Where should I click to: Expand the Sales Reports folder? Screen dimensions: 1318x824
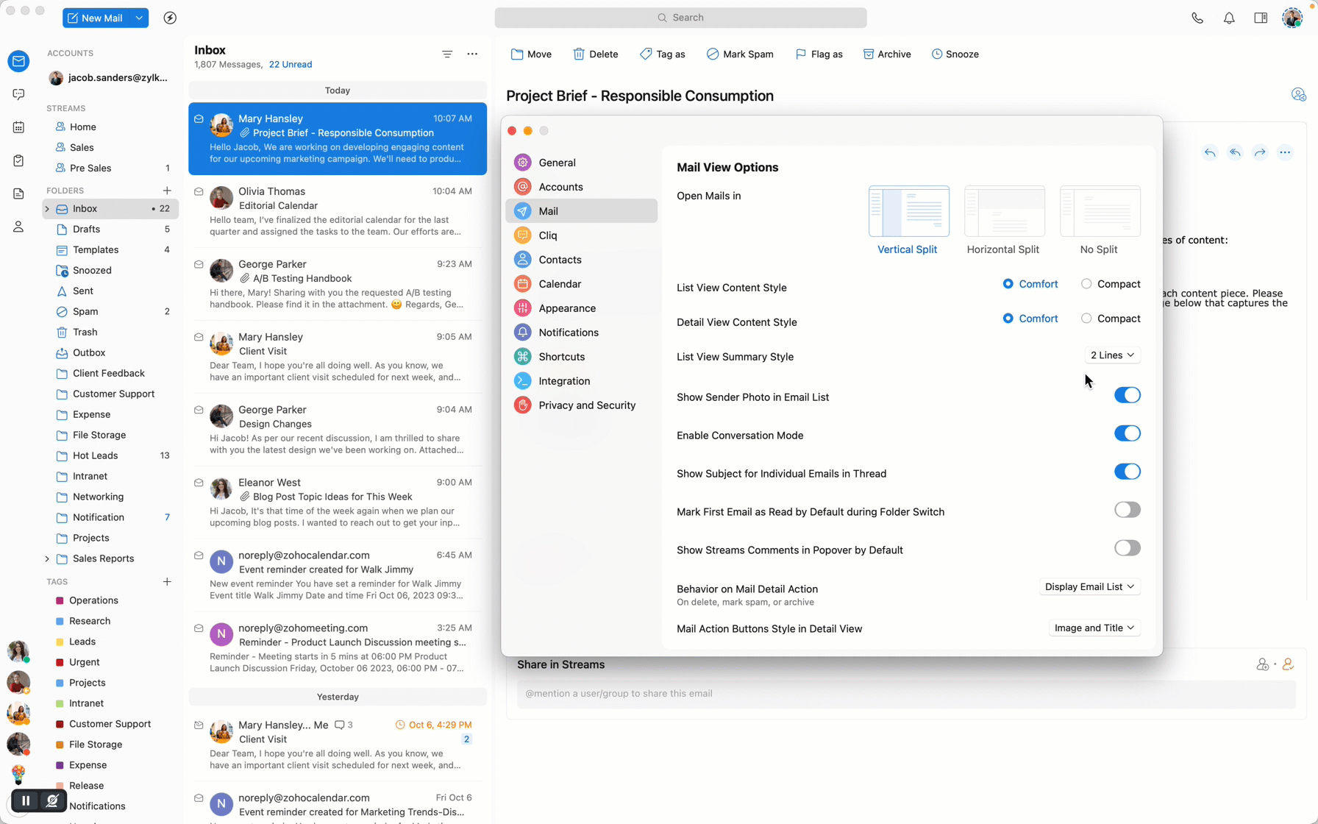[x=47, y=559]
